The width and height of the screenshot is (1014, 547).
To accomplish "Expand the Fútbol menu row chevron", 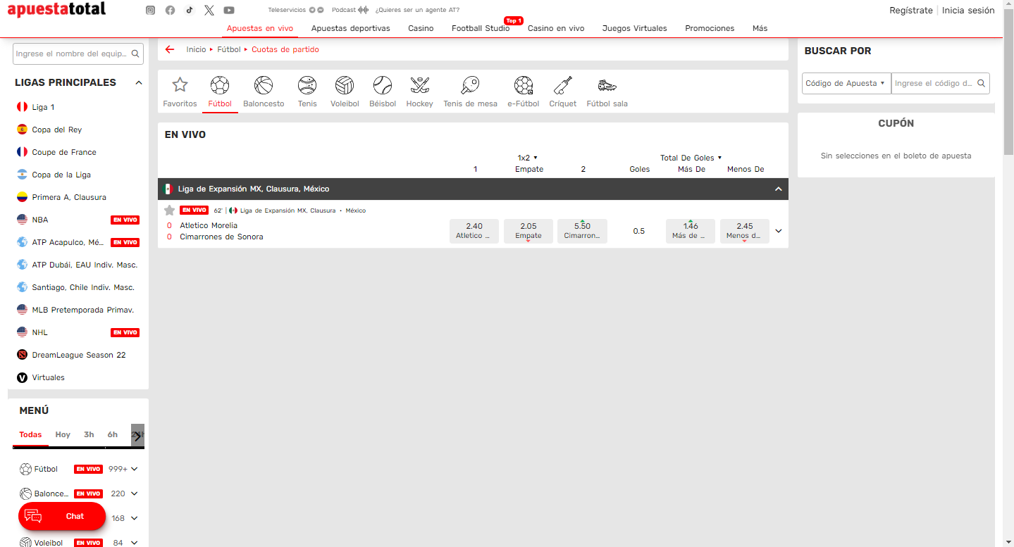I will (x=135, y=469).
